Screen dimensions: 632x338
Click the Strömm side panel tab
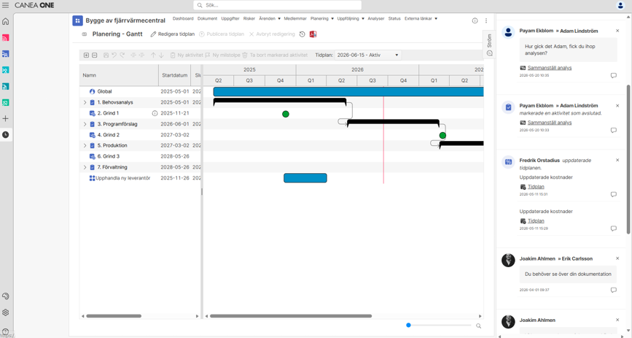pyautogui.click(x=489, y=45)
